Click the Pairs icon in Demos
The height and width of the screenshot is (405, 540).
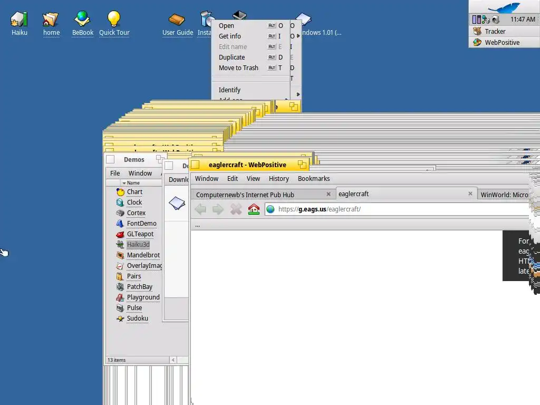point(120,276)
